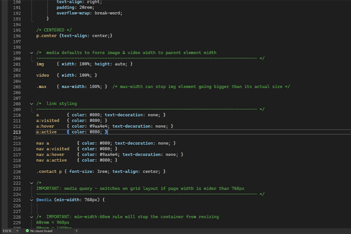Click the 'a:visited' selector on line 211
The width and height of the screenshot is (351, 234).
pos(48,120)
